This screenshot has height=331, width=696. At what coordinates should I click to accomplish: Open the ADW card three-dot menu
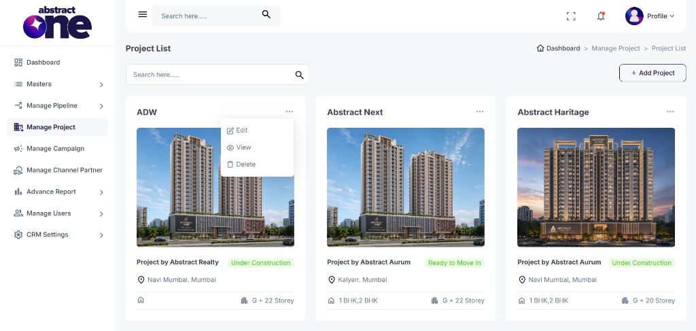point(290,112)
